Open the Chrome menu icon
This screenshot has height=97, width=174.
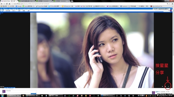point(173,4)
